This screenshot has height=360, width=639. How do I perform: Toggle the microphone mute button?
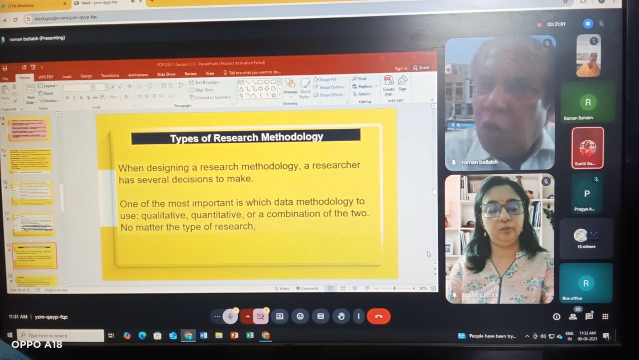[230, 316]
